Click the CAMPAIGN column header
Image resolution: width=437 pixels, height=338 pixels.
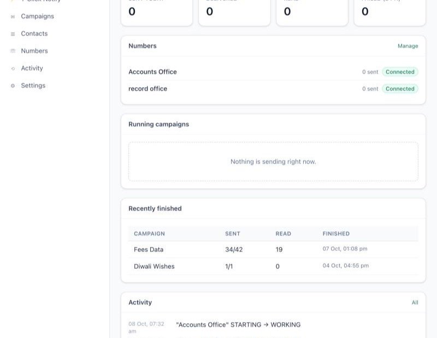[x=149, y=234]
